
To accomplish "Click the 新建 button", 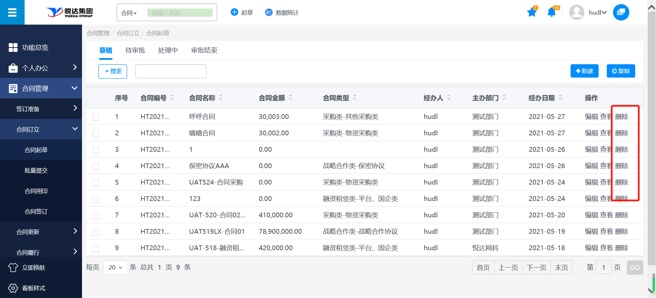I will [x=584, y=71].
